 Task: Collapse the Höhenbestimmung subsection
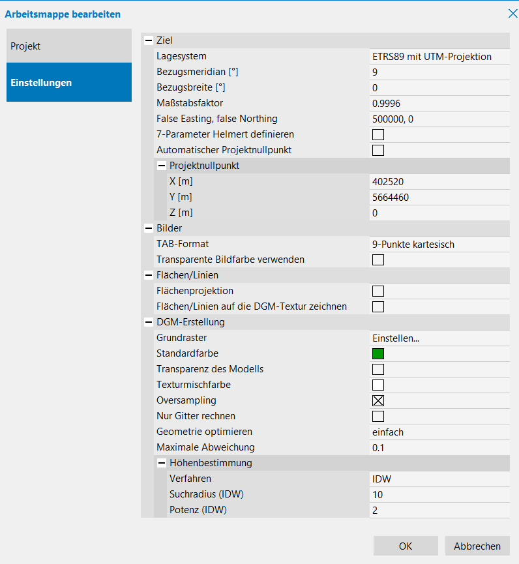tap(162, 463)
